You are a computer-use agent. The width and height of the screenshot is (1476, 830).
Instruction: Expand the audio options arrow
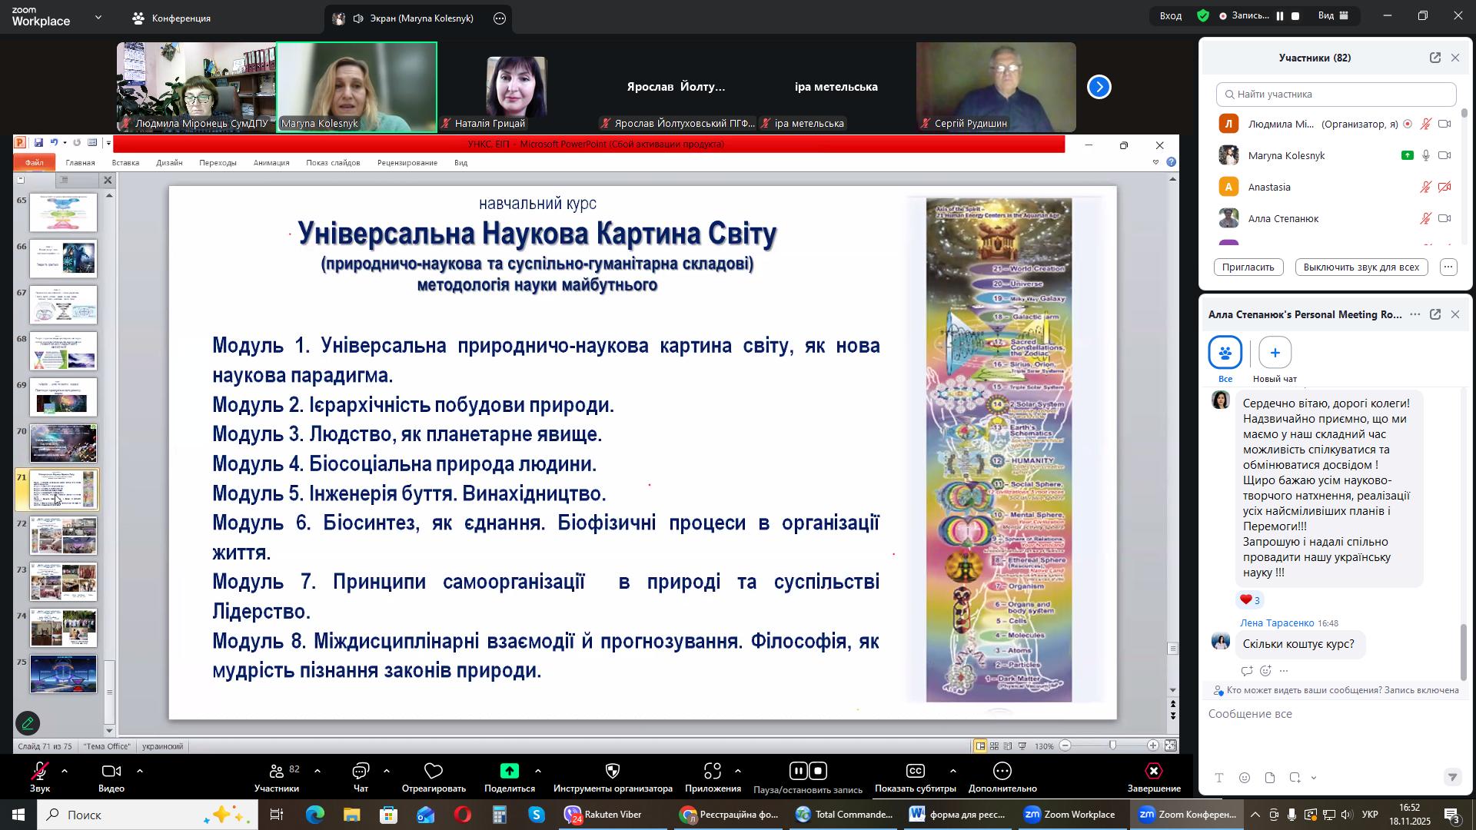[65, 771]
